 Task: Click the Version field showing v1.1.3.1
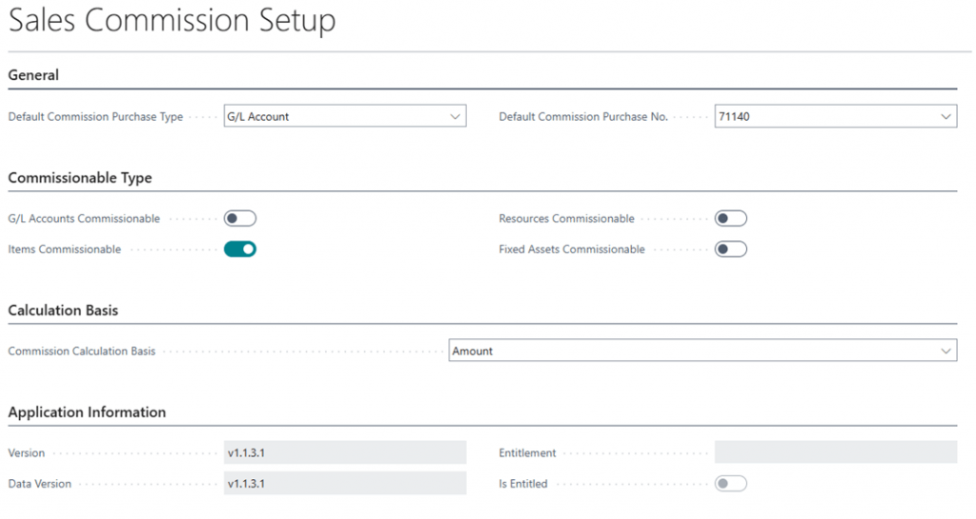pos(344,453)
